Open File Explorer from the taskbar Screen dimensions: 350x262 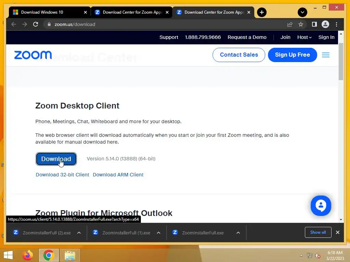point(70,255)
